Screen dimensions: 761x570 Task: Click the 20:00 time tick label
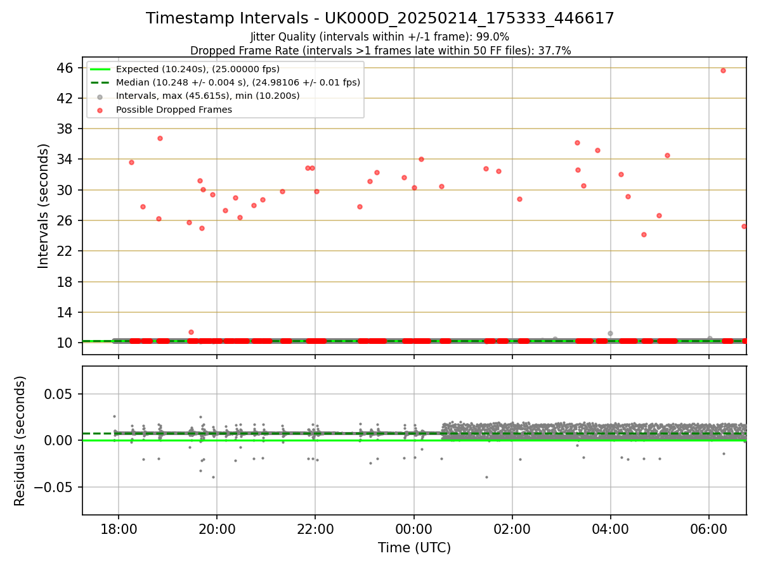click(x=217, y=528)
